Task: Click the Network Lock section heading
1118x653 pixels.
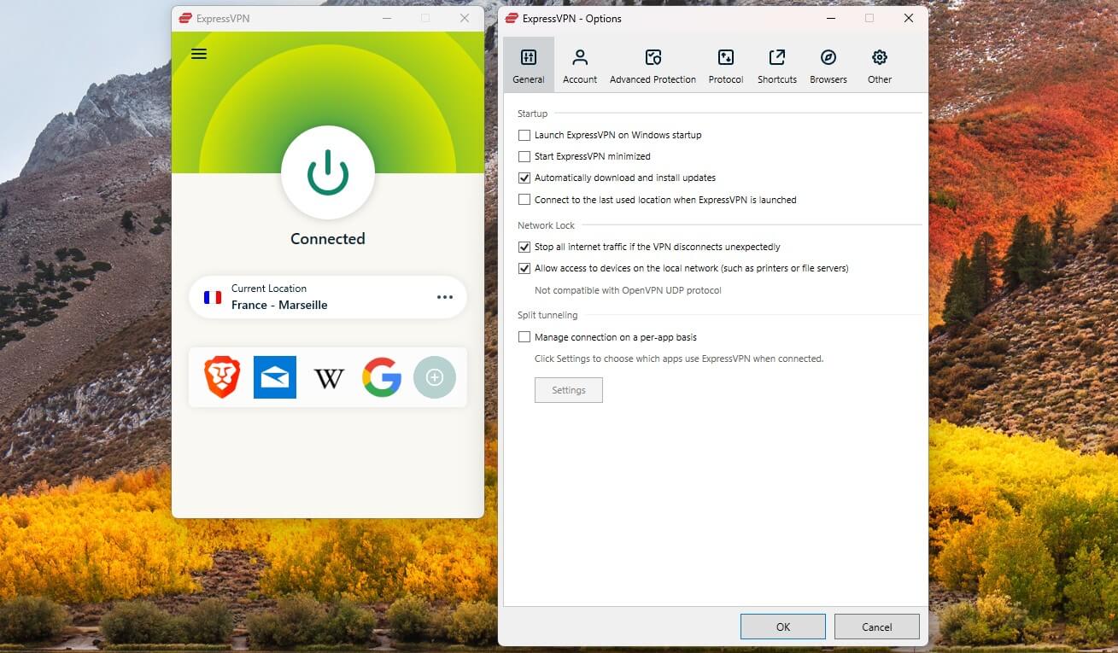Action: [547, 225]
